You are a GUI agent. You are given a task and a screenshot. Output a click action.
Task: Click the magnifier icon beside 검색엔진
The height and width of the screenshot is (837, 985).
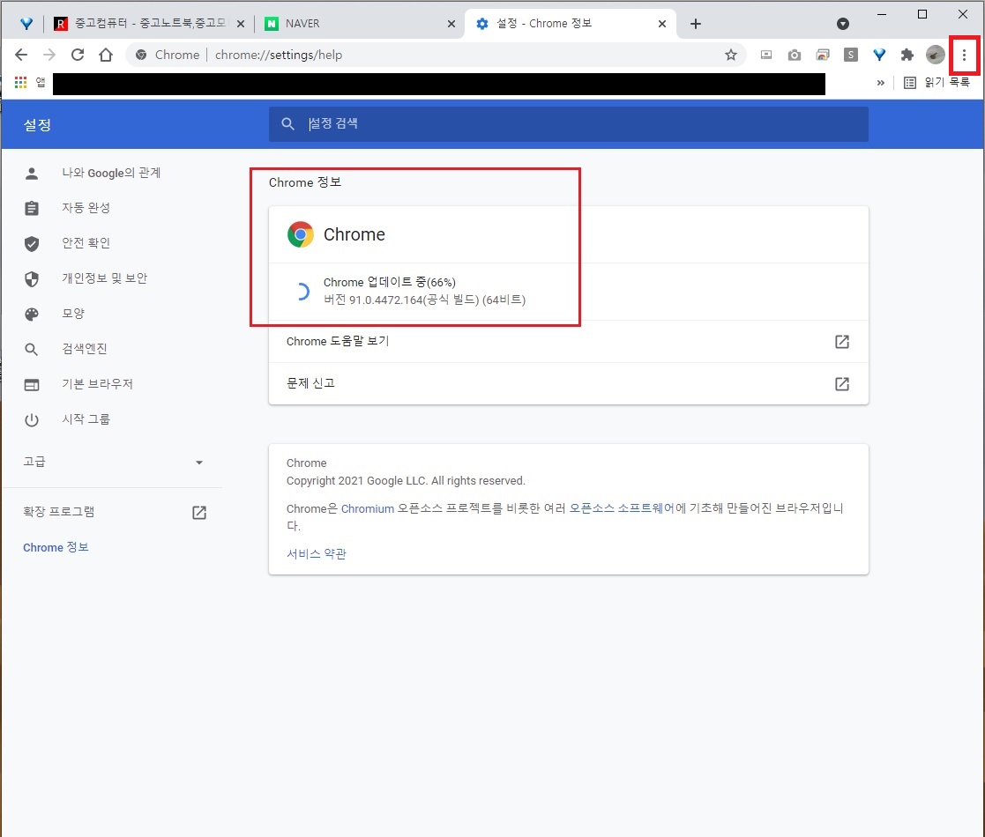pyautogui.click(x=32, y=349)
